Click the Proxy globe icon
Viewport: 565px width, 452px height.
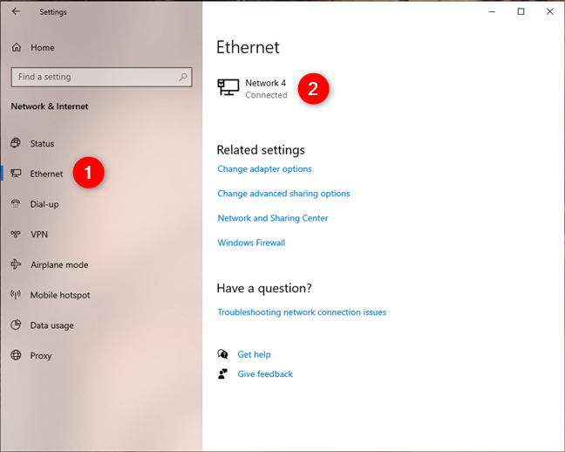(x=16, y=355)
